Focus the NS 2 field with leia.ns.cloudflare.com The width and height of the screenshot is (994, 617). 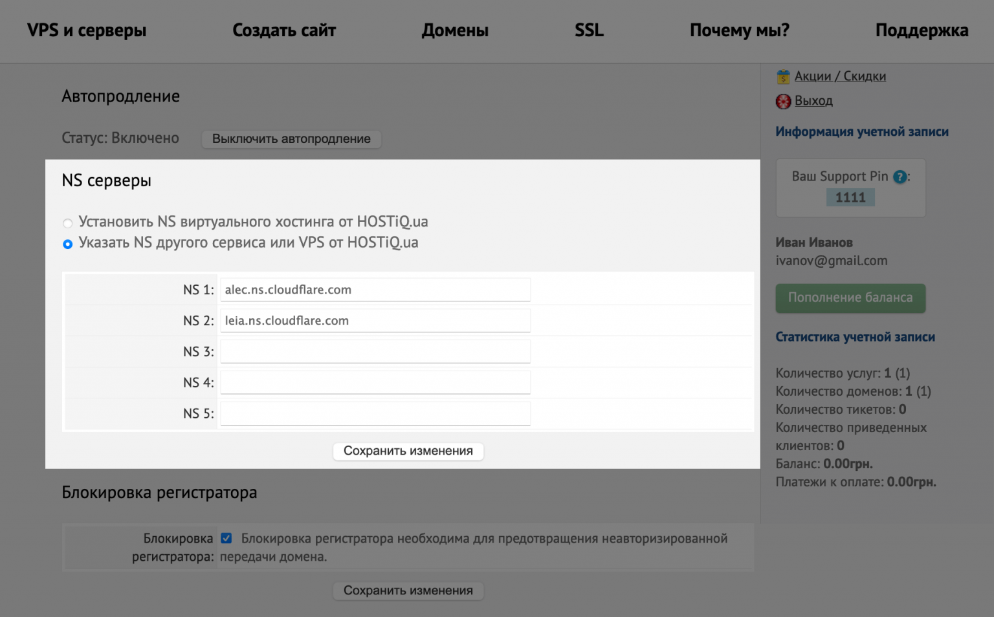click(x=375, y=321)
